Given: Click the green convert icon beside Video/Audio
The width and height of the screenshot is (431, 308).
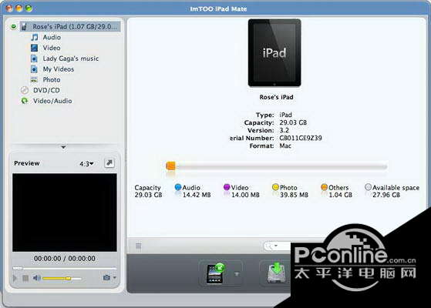Looking at the screenshot, I should click(25, 101).
